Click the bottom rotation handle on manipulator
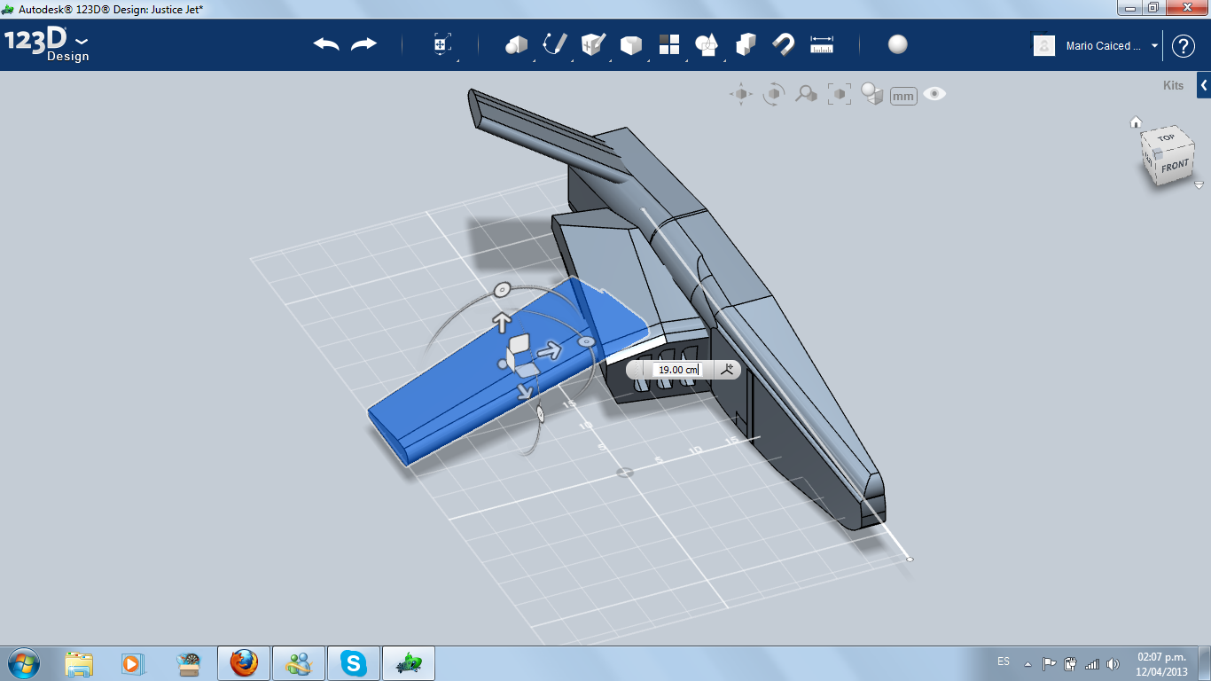The width and height of the screenshot is (1211, 681). (x=539, y=415)
